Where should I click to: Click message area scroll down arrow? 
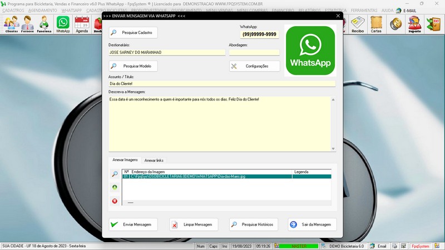[x=333, y=148]
